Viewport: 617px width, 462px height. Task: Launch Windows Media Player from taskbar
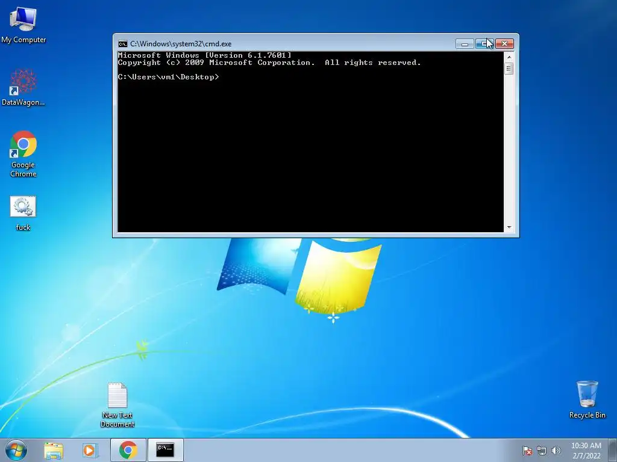[x=90, y=450]
